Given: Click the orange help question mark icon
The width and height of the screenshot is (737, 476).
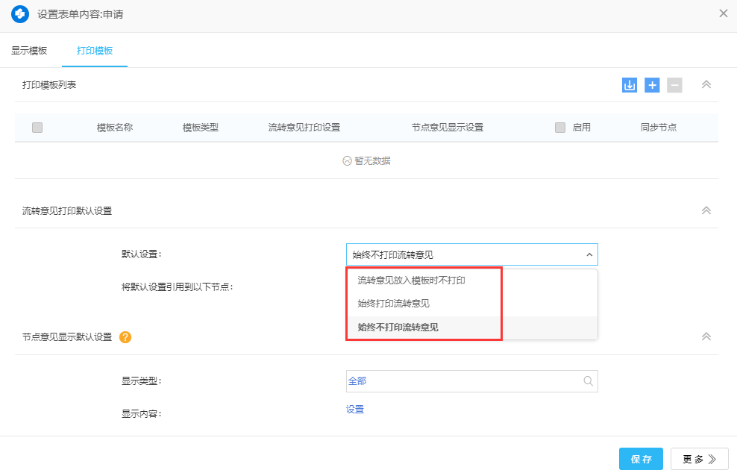Looking at the screenshot, I should coord(125,337).
